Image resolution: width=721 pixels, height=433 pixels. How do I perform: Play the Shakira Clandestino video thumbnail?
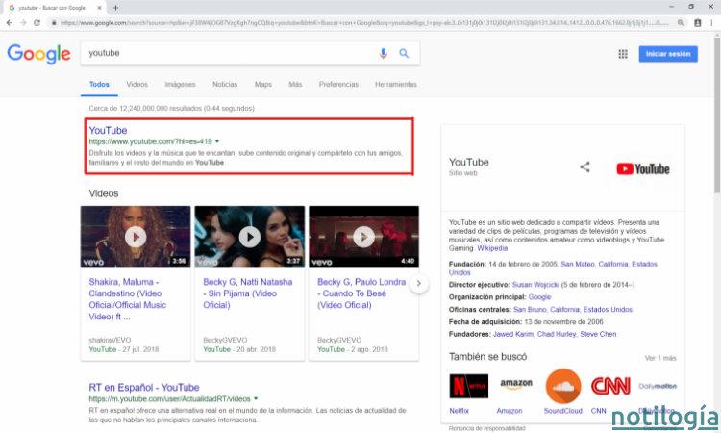(x=136, y=237)
